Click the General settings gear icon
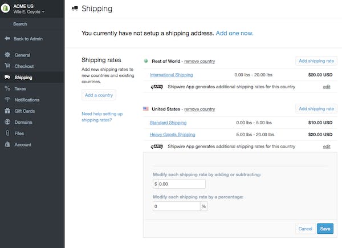 [x=7, y=55]
